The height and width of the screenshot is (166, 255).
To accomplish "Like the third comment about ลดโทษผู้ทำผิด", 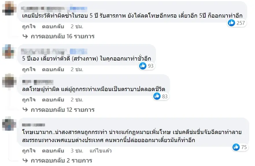I will (29, 100).
